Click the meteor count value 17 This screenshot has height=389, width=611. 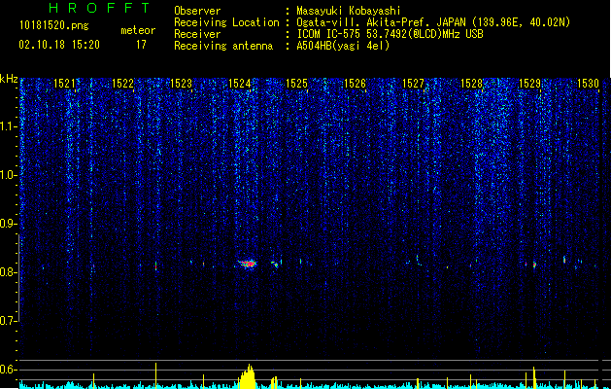point(141,45)
